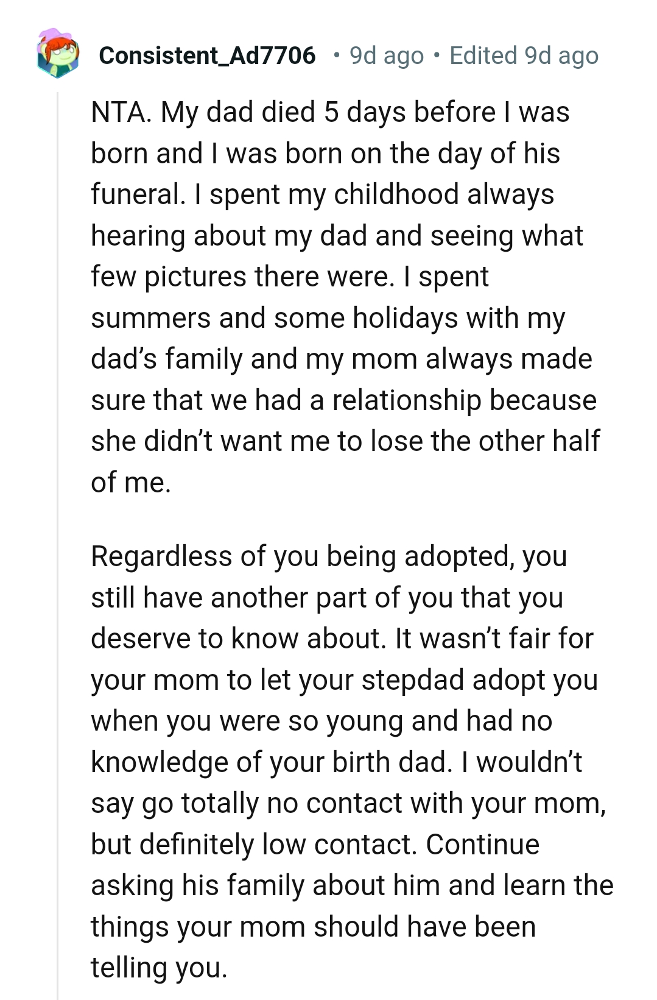
Task: Open username Consistent_Ad7706 link
Action: 208,56
